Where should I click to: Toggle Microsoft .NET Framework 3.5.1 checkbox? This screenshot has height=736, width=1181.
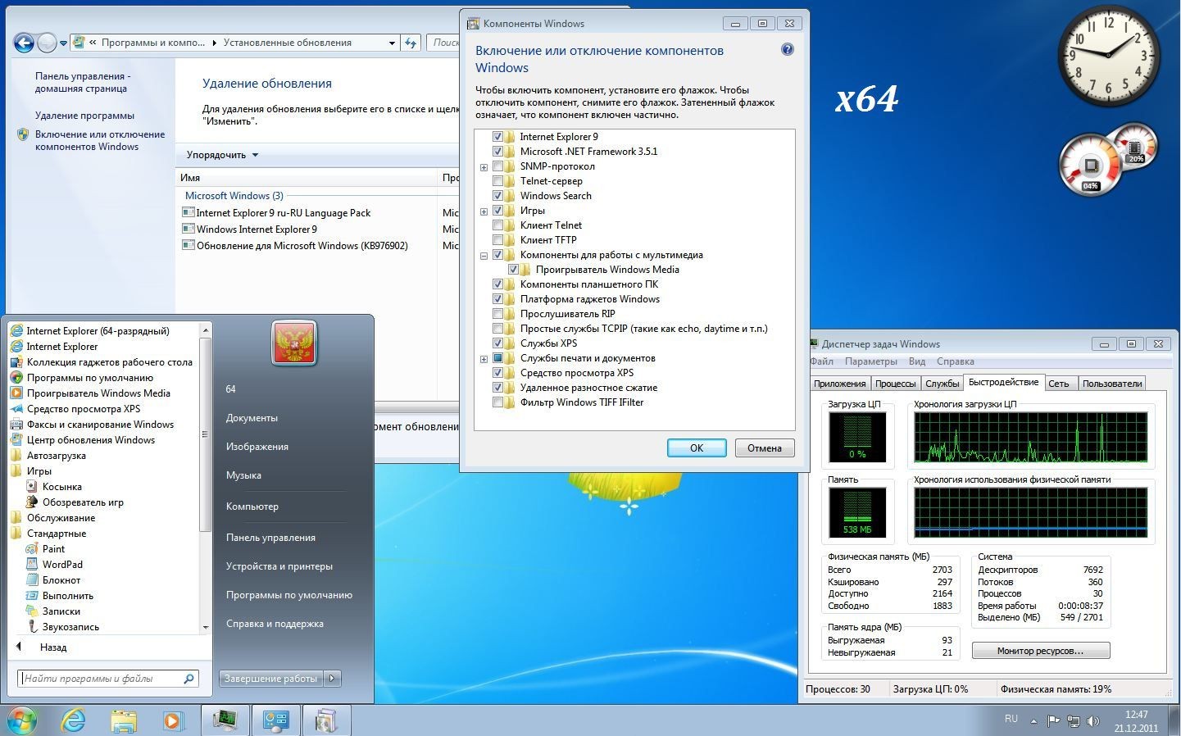coord(497,152)
